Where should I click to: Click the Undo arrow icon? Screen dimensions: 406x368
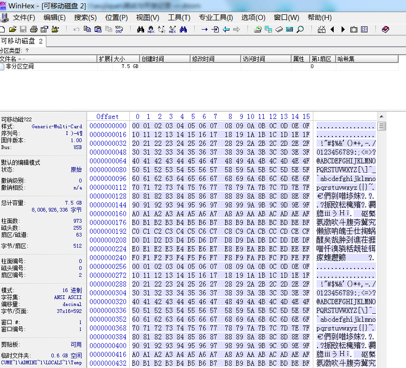point(76,29)
